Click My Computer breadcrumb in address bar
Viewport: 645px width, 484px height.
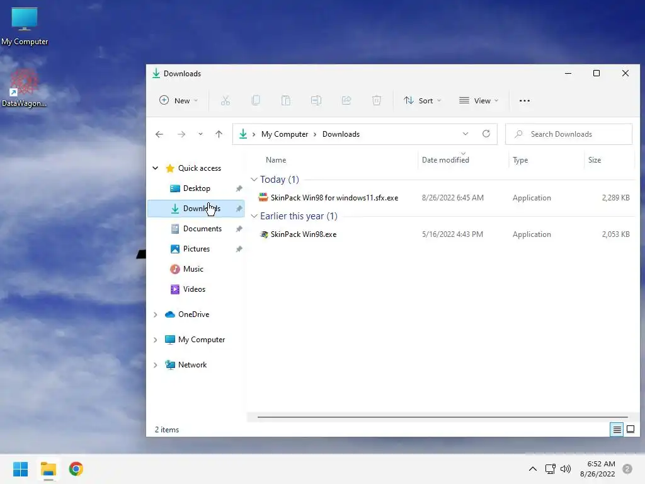click(285, 134)
